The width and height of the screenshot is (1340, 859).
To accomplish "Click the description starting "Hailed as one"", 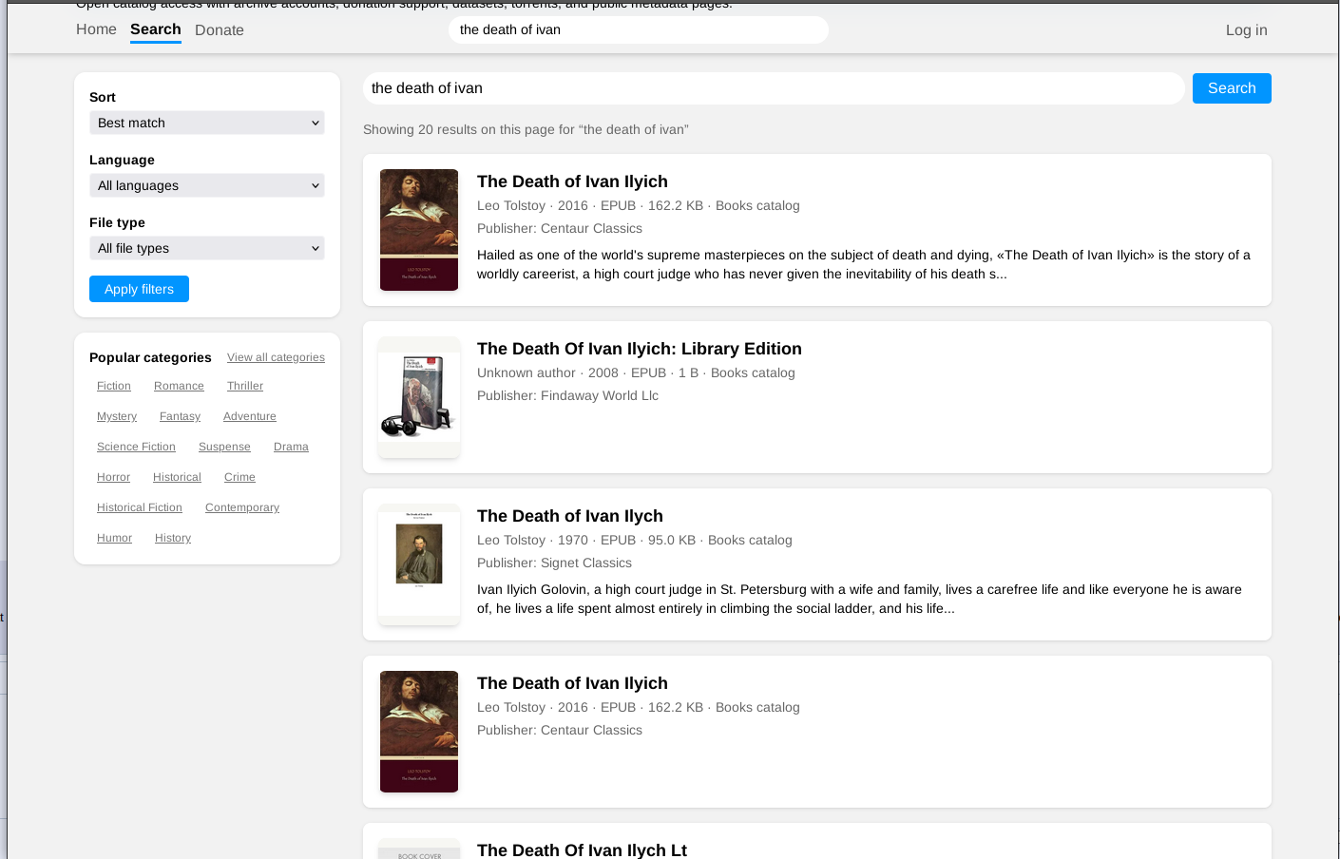I will (x=864, y=264).
